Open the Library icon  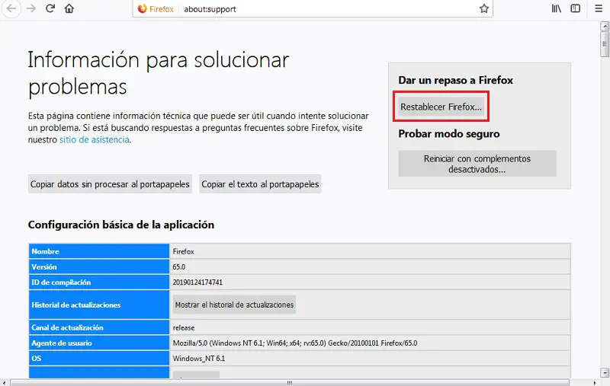click(x=557, y=8)
